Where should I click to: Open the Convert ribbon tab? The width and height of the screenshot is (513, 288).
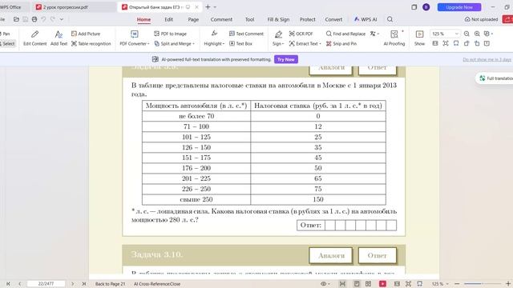(333, 19)
